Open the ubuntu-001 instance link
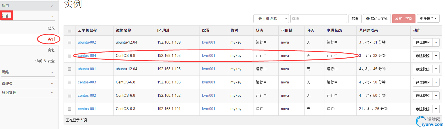 coord(87,69)
